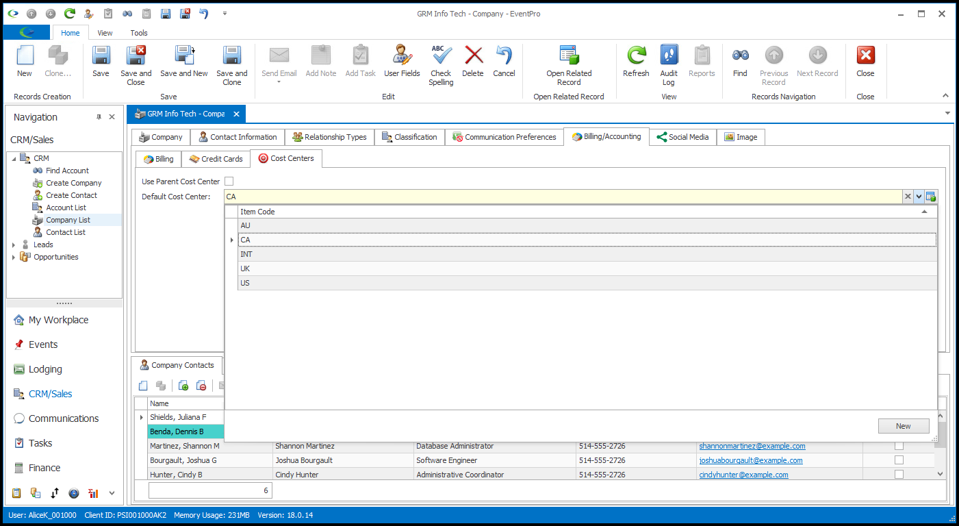Click the undo arrow in quick access toolbar

(x=204, y=13)
